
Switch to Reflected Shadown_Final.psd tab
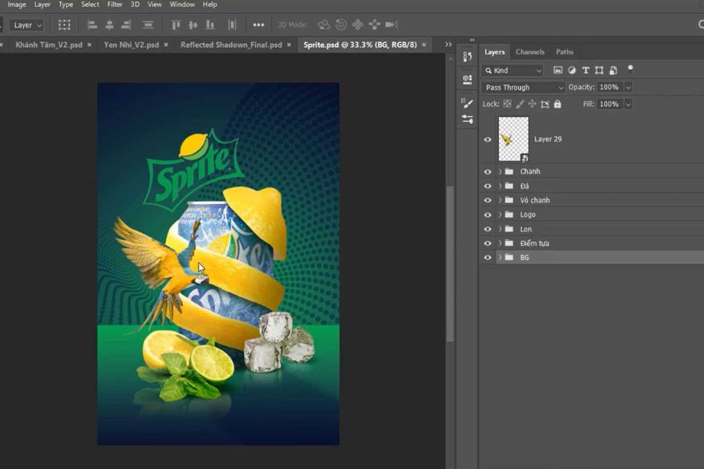tap(232, 45)
